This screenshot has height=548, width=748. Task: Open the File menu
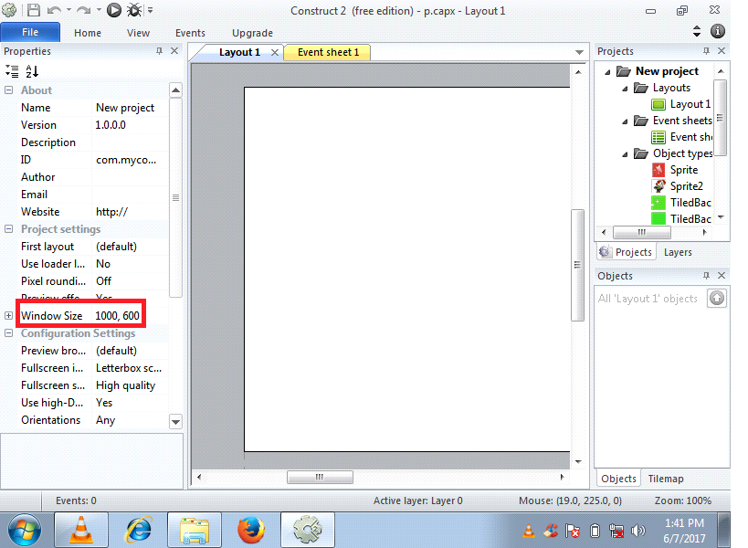(x=30, y=31)
